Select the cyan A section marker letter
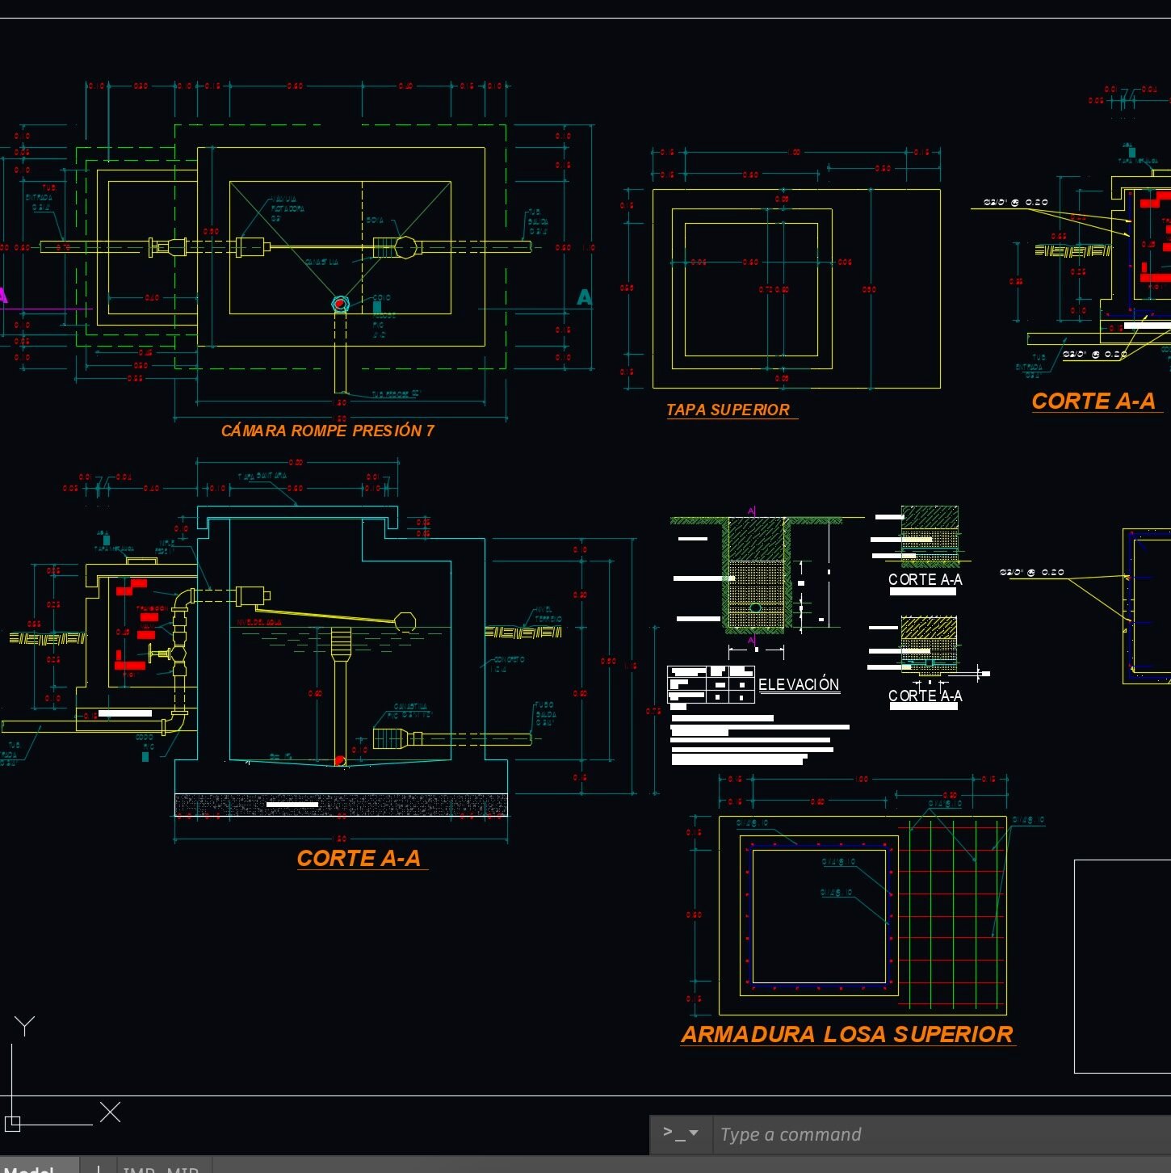 coord(584,297)
